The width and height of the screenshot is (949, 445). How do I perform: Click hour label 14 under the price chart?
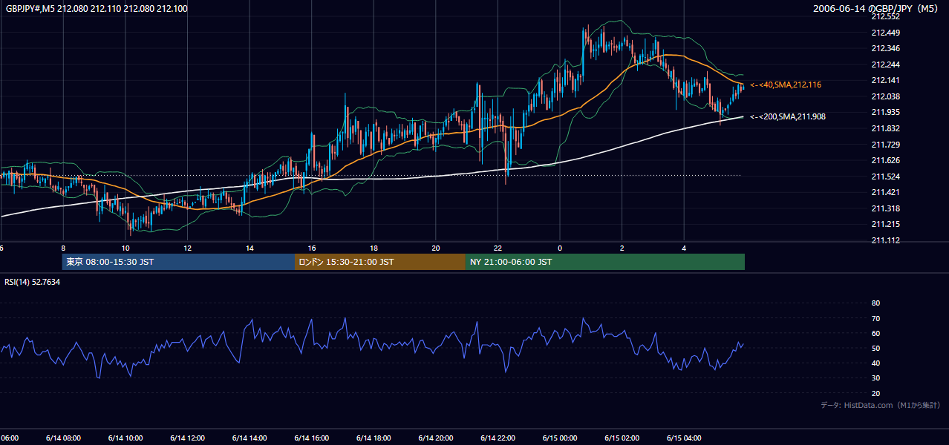point(250,248)
